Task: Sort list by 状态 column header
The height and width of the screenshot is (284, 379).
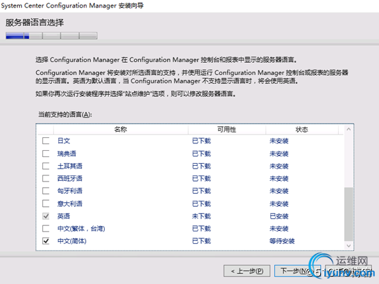Action: click(302, 130)
